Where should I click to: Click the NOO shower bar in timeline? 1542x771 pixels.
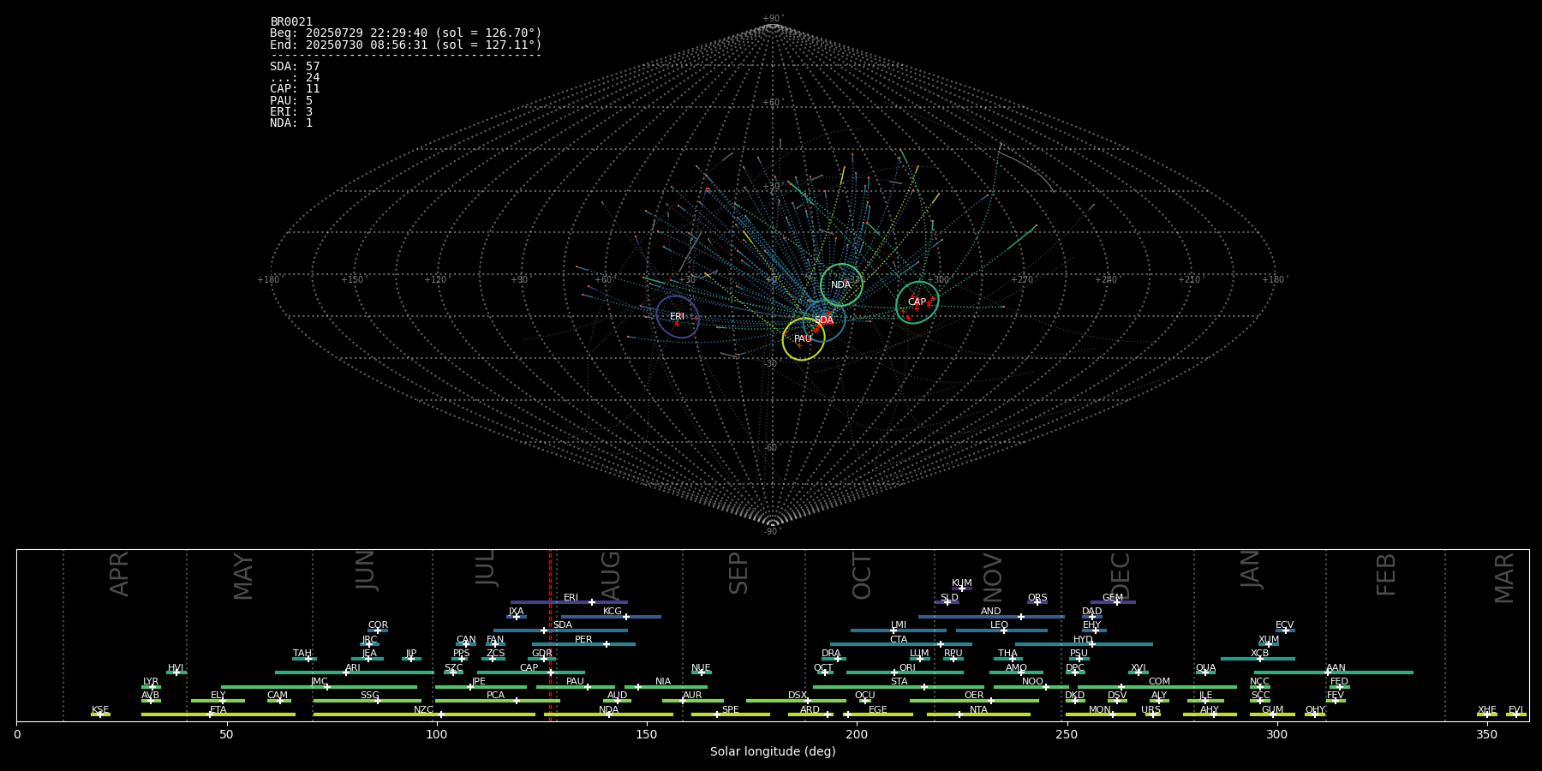(1031, 687)
